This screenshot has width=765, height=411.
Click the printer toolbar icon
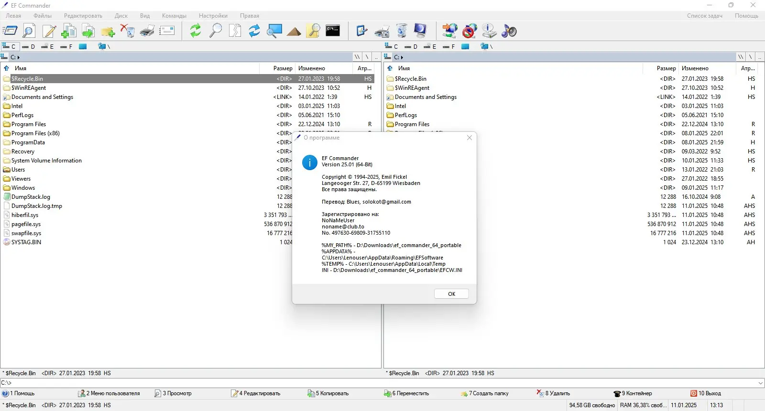click(x=147, y=31)
